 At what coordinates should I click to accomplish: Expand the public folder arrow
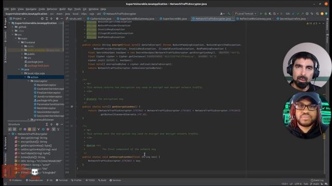pos(22,54)
